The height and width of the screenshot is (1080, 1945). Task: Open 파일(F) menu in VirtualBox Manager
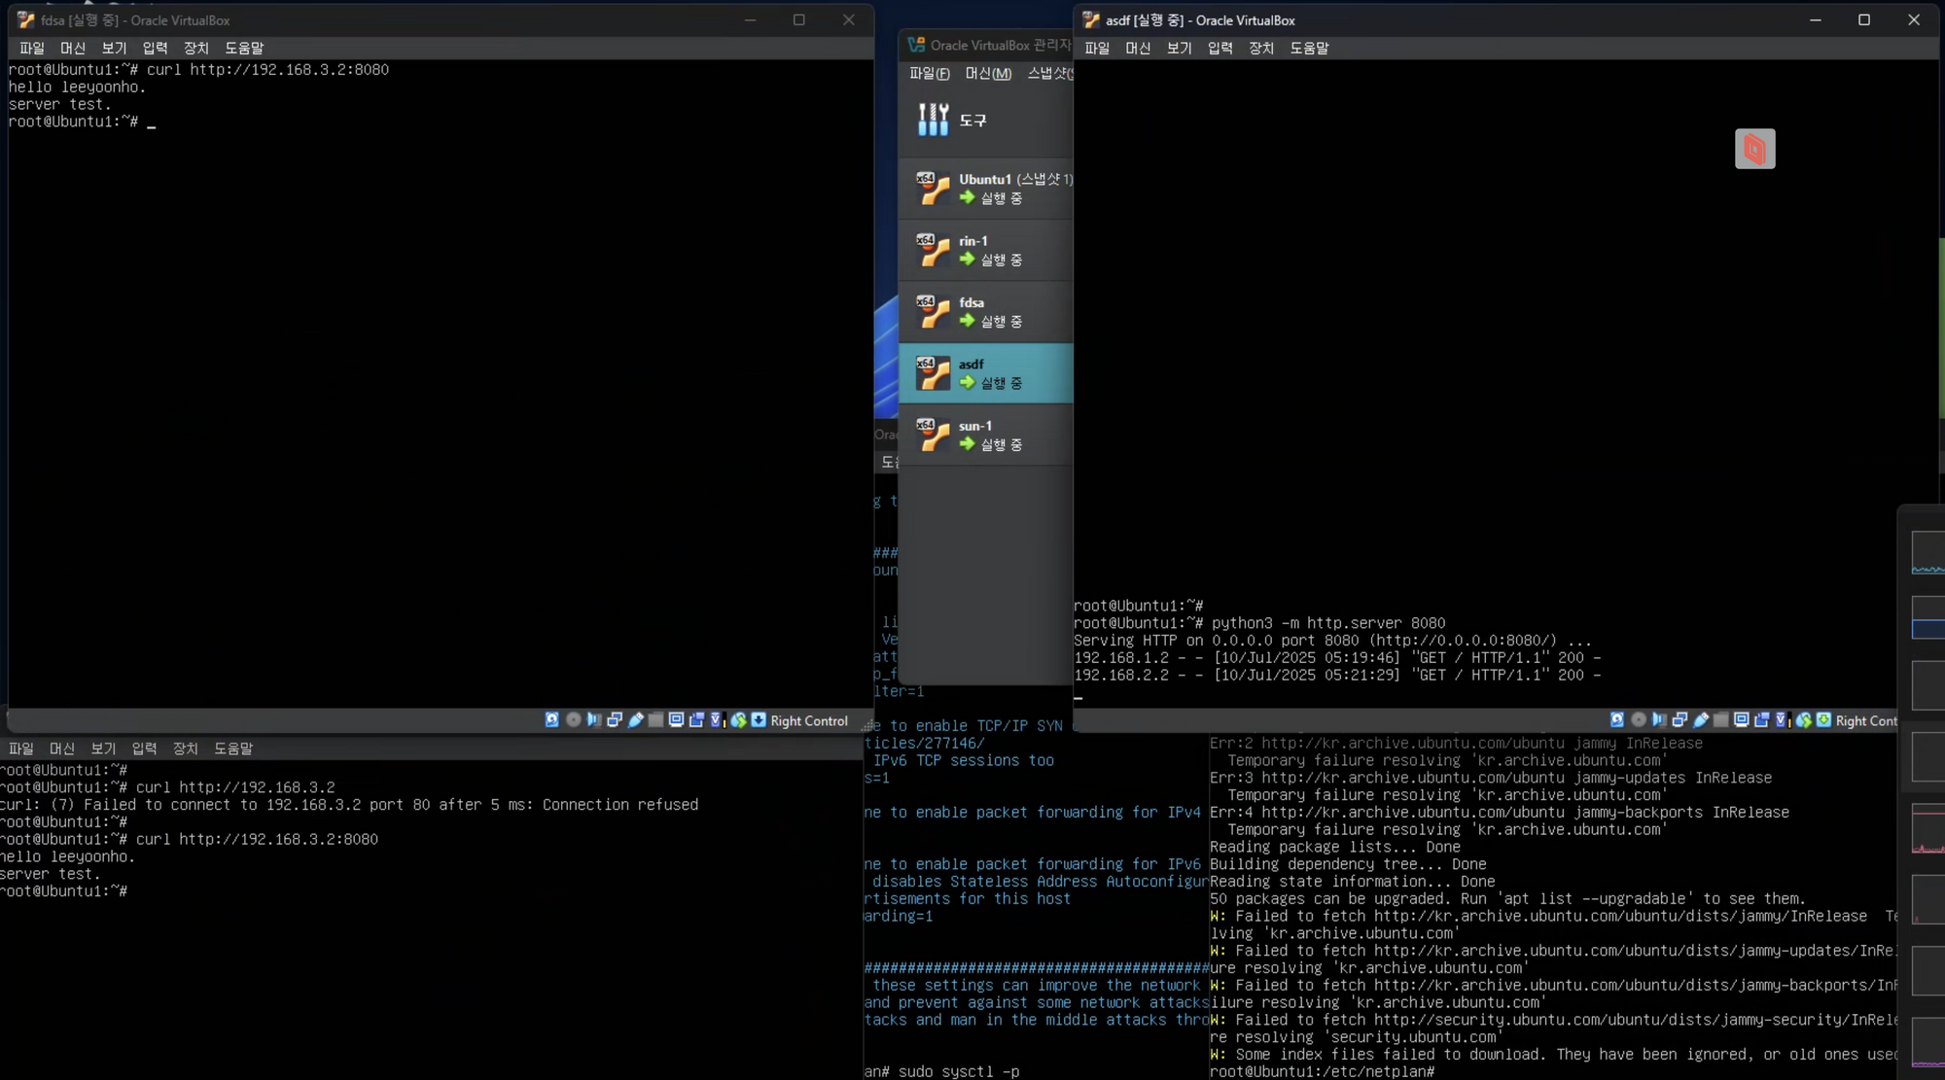click(x=929, y=74)
